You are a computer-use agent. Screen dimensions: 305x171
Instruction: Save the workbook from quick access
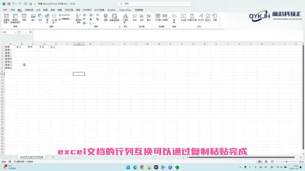pos(9,4)
